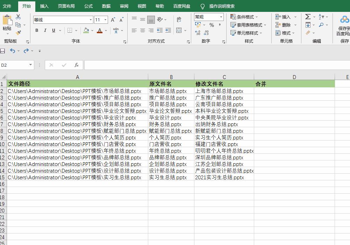Expand the number format dropdown 常规
The width and height of the screenshot is (350, 245).
pyautogui.click(x=221, y=17)
